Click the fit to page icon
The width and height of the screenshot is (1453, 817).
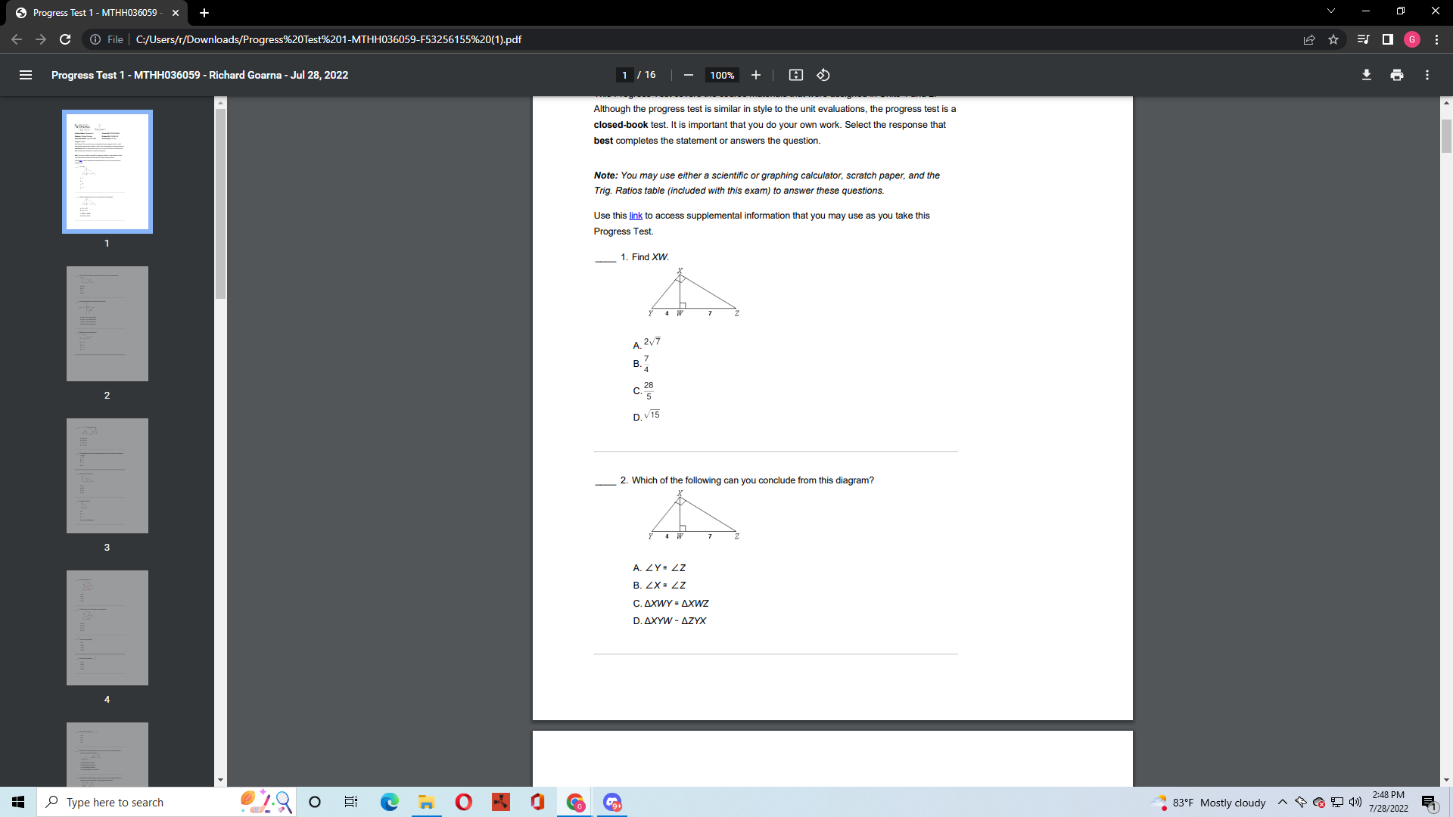(796, 75)
